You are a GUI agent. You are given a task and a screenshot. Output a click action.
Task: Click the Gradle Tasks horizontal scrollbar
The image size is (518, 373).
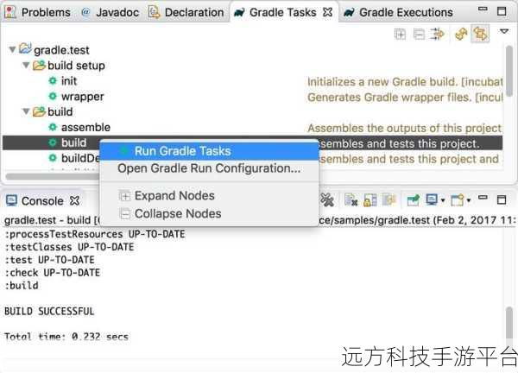pyautogui.click(x=53, y=176)
